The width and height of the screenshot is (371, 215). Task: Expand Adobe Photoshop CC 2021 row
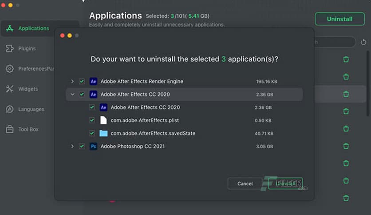click(72, 146)
